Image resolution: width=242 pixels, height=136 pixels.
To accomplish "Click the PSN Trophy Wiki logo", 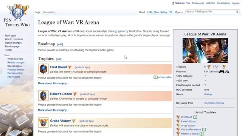I will [x=17, y=15].
